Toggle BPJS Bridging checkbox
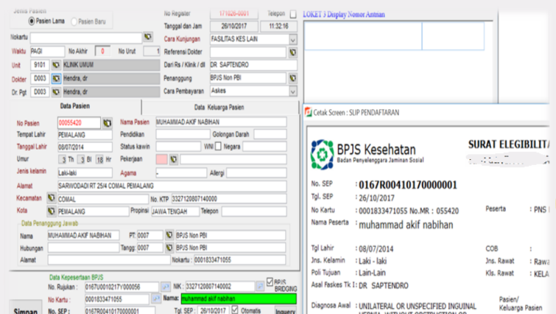 pyautogui.click(x=270, y=282)
